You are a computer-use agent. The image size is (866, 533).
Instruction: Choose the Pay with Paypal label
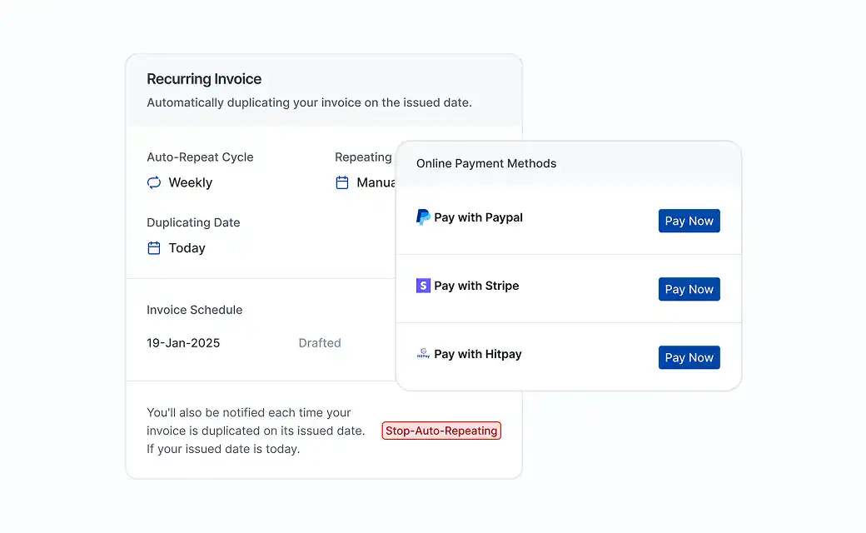(x=478, y=217)
